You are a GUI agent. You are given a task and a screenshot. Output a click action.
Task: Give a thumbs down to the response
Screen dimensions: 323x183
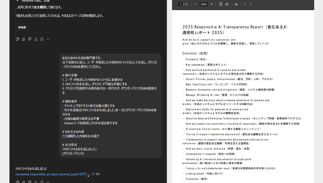(30, 39)
